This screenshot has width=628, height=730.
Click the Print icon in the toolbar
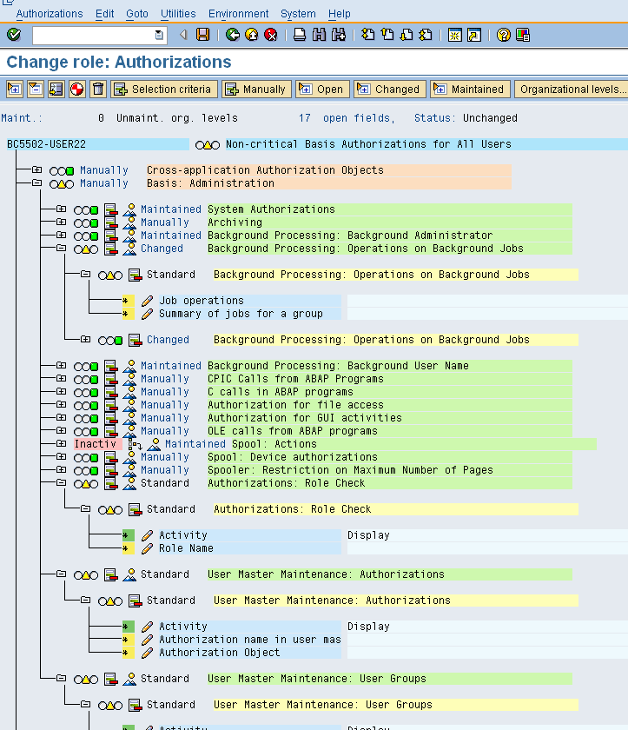299,35
